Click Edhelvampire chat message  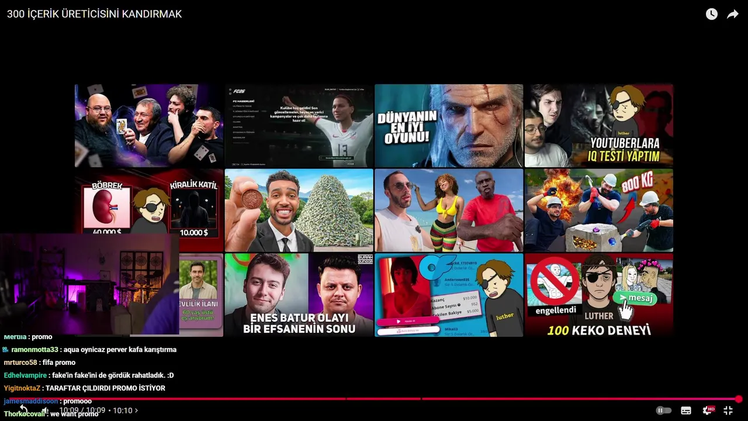coord(89,375)
